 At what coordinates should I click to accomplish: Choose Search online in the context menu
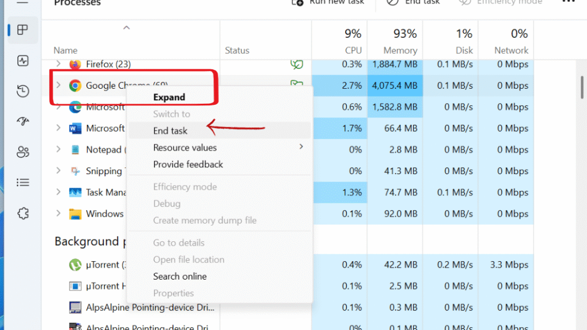(220, 276)
